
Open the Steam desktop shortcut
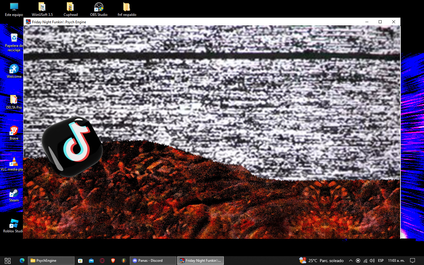coord(14,195)
